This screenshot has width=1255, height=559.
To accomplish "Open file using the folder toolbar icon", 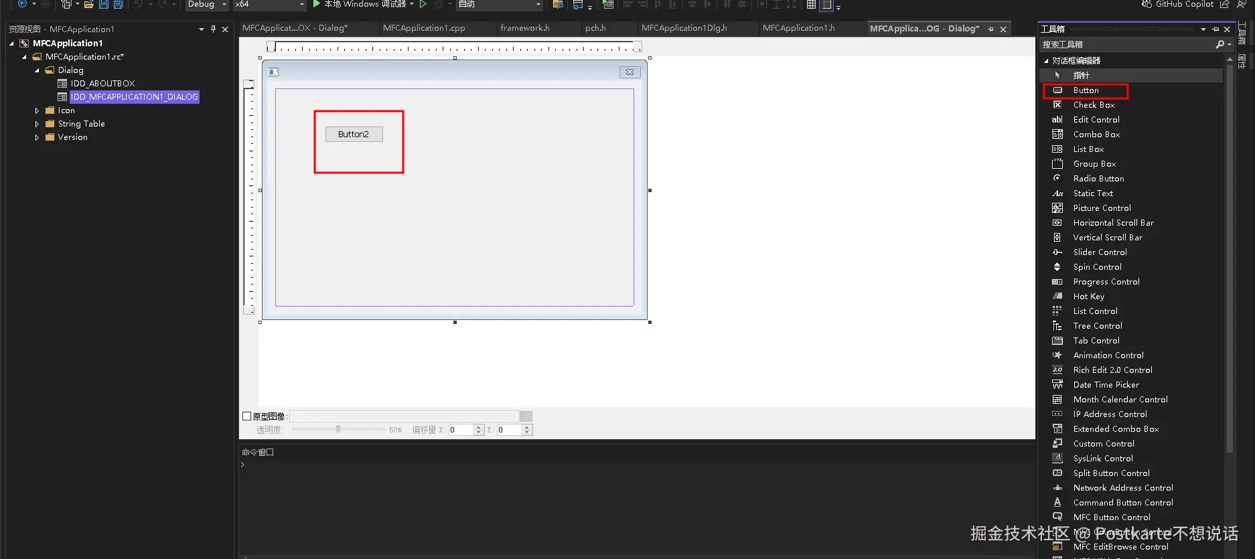I will (88, 5).
